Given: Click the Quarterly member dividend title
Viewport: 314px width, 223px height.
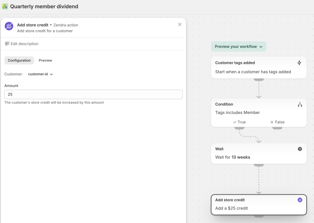Looking at the screenshot, I should tap(44, 6).
